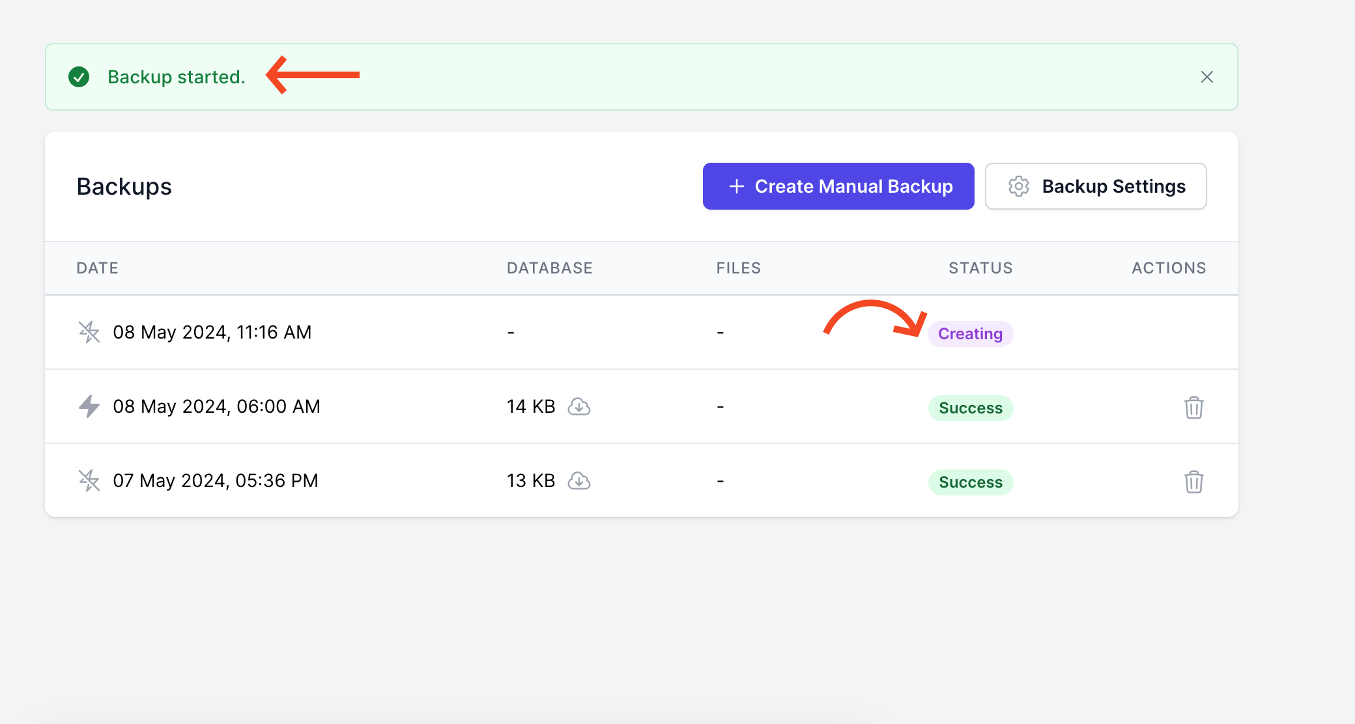Download the 13 KB database backup
Viewport: 1355px width, 724px height.
(x=579, y=481)
